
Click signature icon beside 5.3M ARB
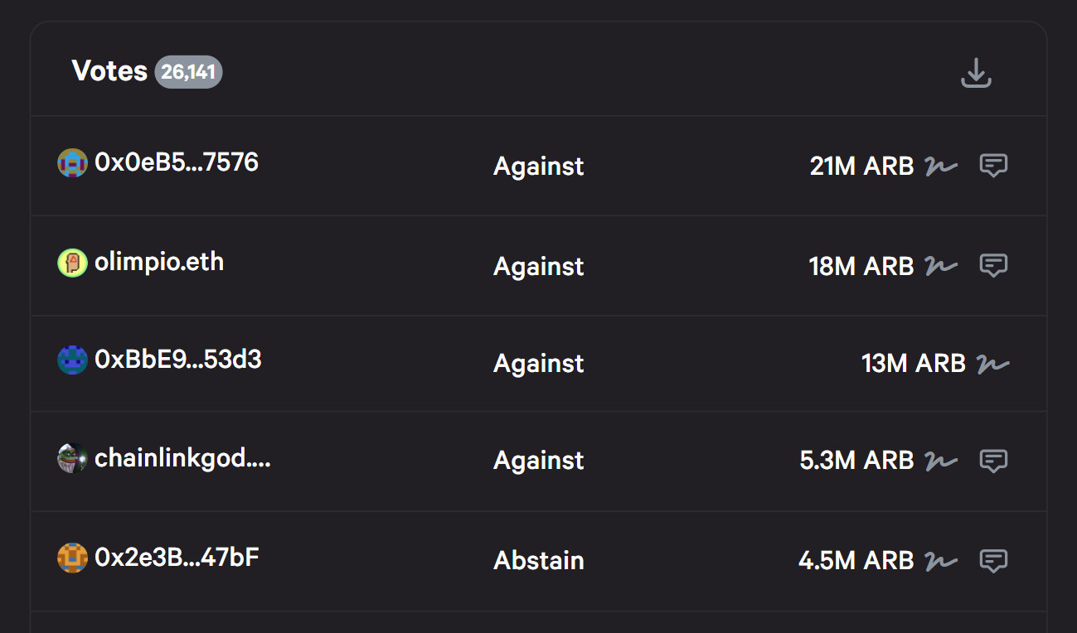pyautogui.click(x=941, y=461)
